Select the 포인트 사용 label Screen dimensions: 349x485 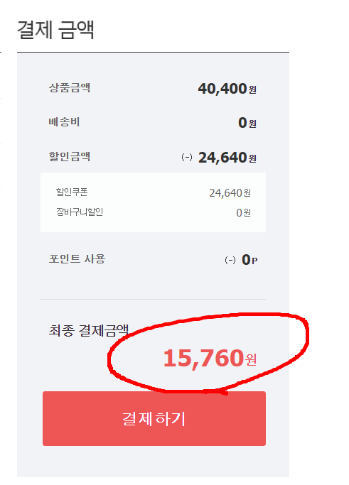click(x=77, y=258)
